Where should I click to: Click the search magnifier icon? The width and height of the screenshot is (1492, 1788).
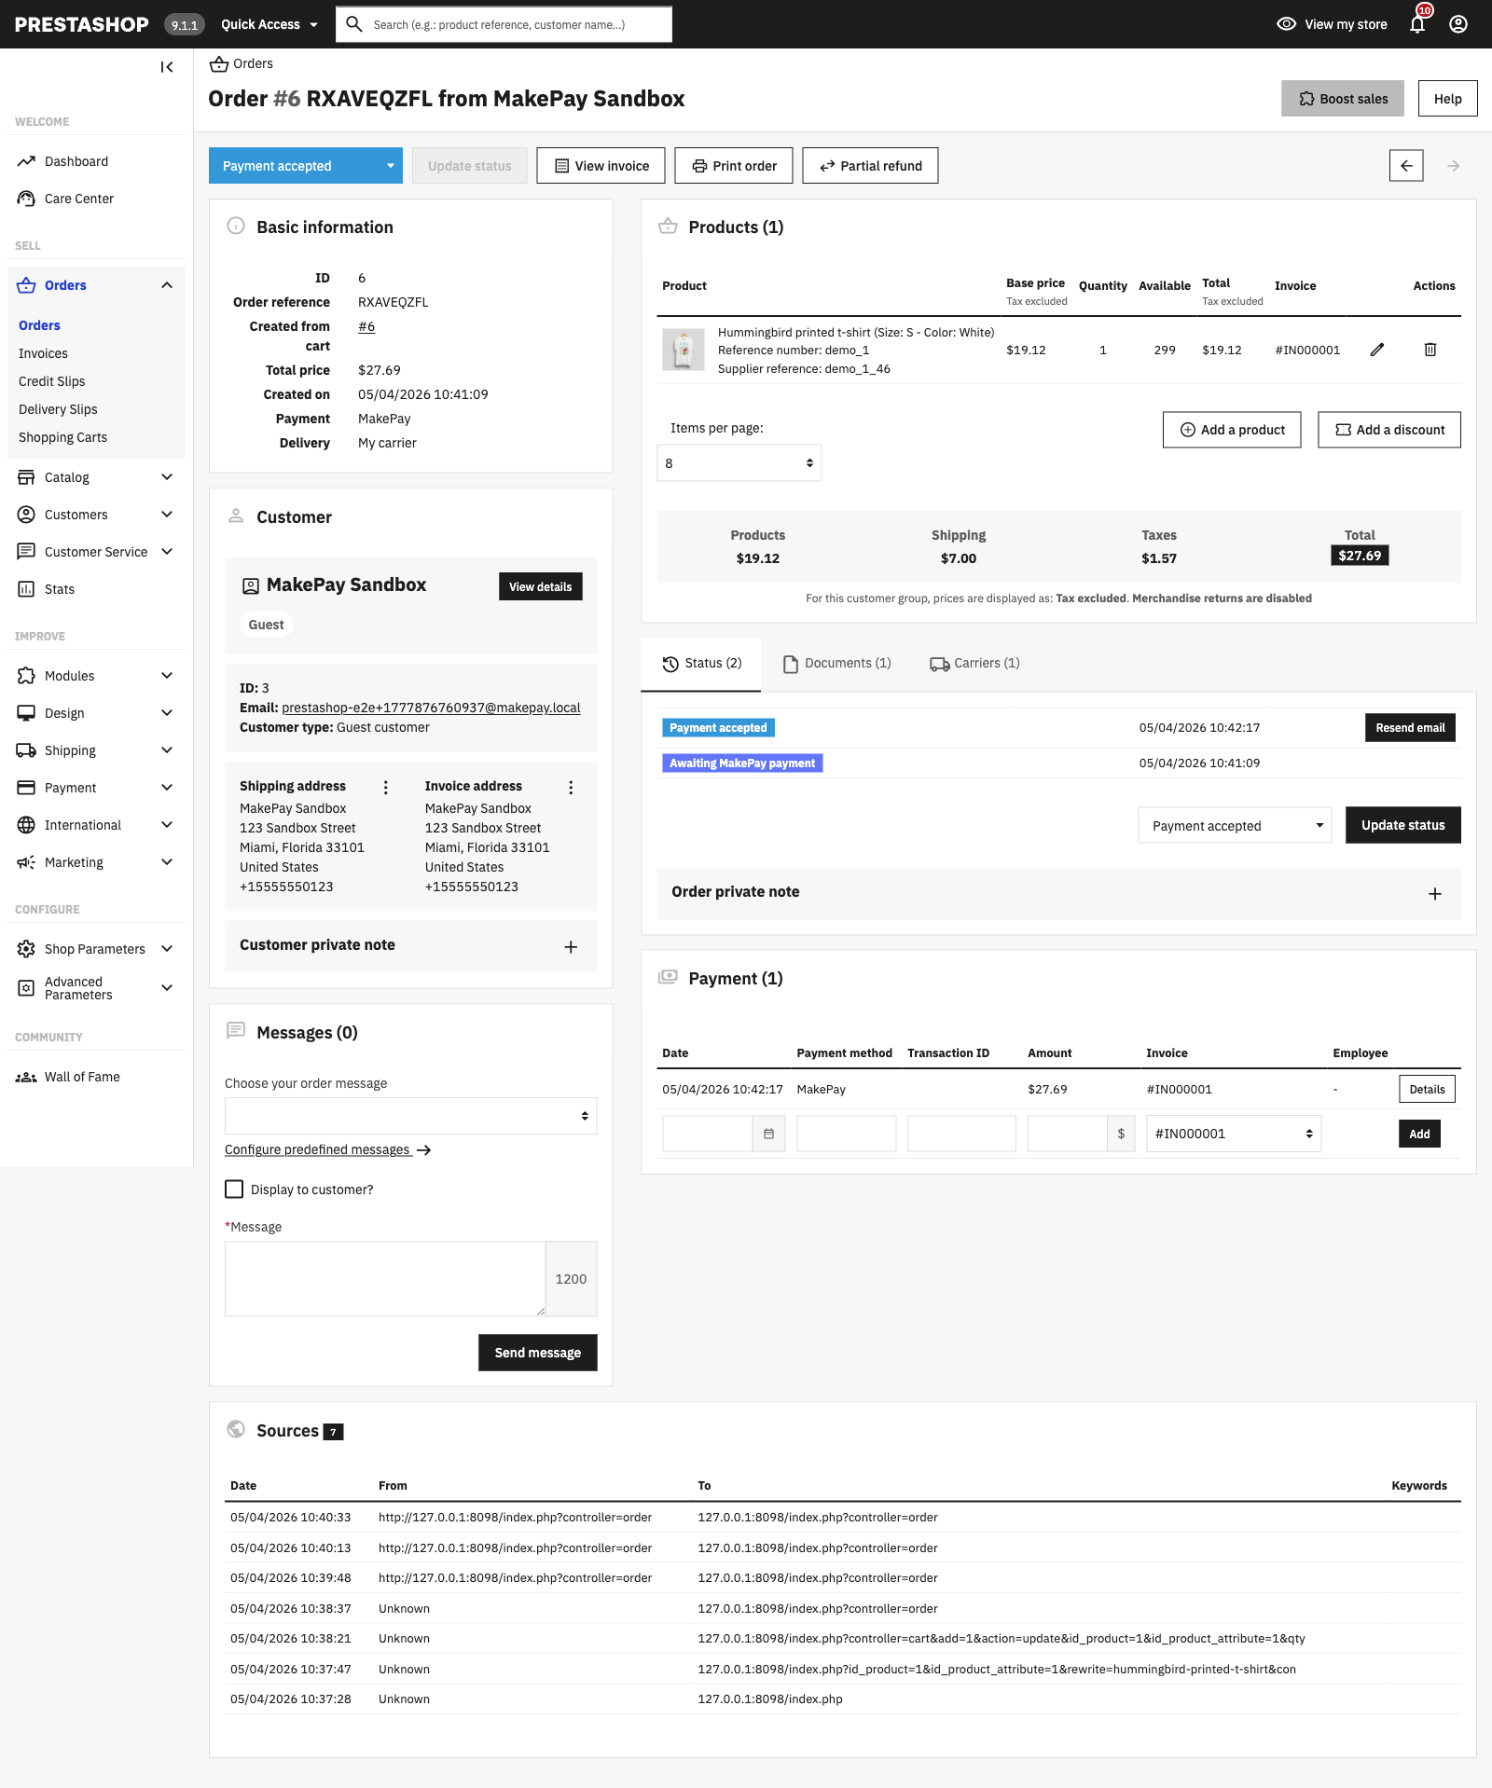pyautogui.click(x=354, y=24)
